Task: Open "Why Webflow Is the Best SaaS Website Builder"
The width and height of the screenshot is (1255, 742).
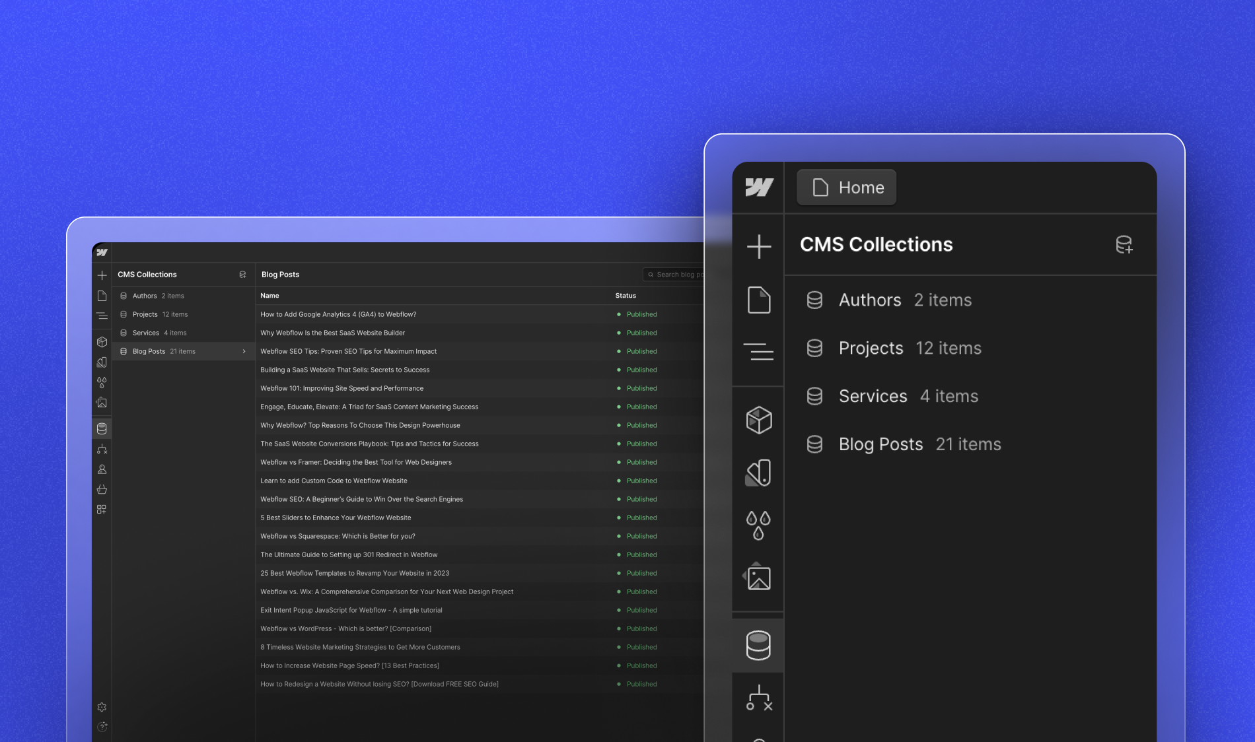Action: 332,333
